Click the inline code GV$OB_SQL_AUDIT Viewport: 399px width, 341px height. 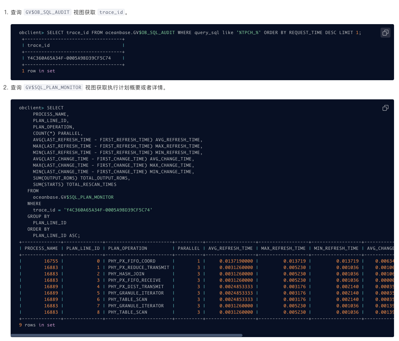click(48, 12)
